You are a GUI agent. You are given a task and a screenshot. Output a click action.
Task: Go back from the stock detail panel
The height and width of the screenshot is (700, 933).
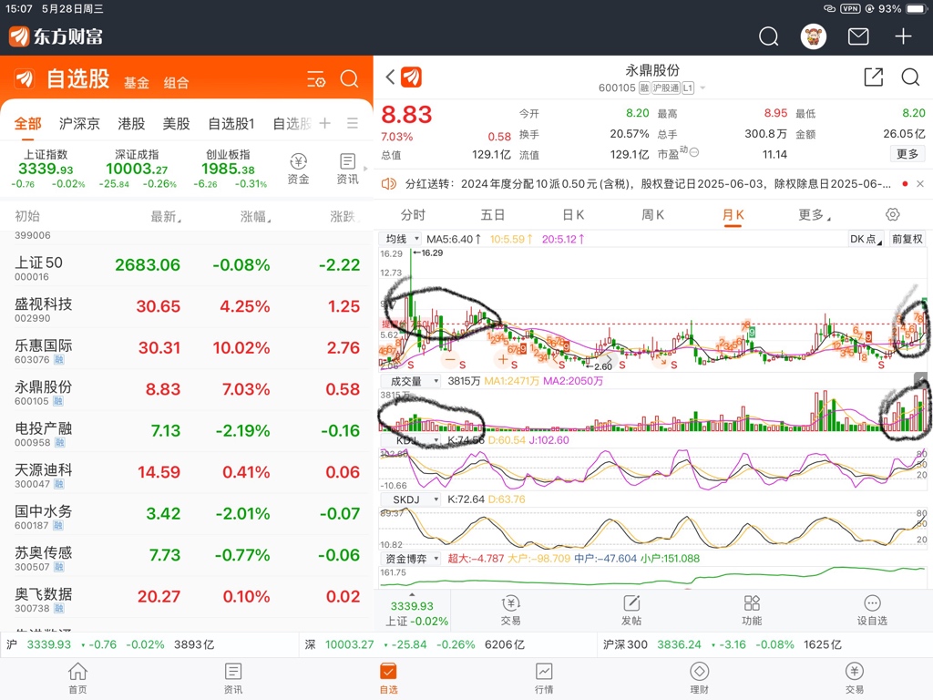(390, 77)
